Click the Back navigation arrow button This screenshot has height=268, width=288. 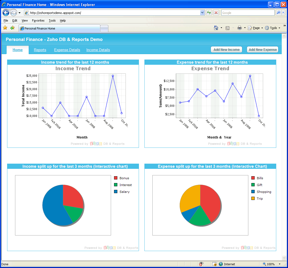6,13
